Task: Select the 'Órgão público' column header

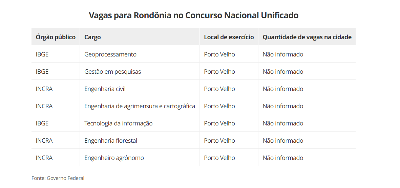Action: click(56, 37)
